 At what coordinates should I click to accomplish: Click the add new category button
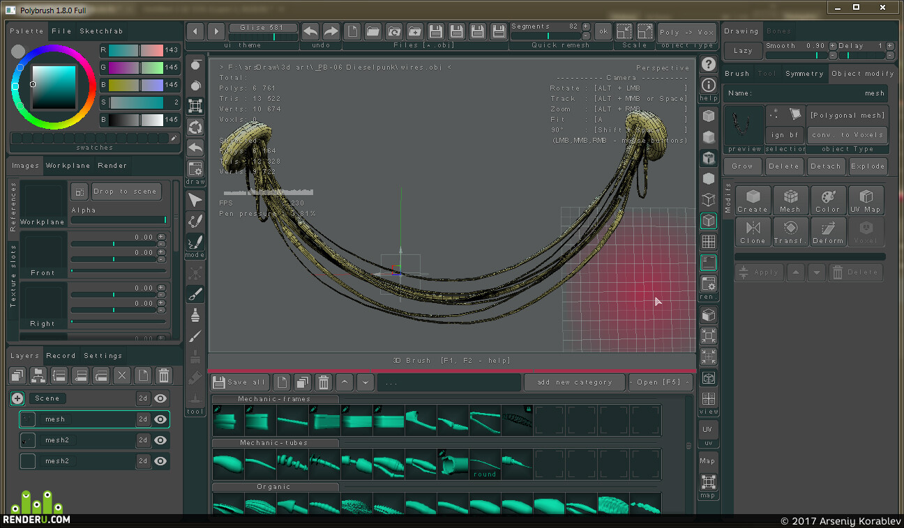pyautogui.click(x=575, y=382)
